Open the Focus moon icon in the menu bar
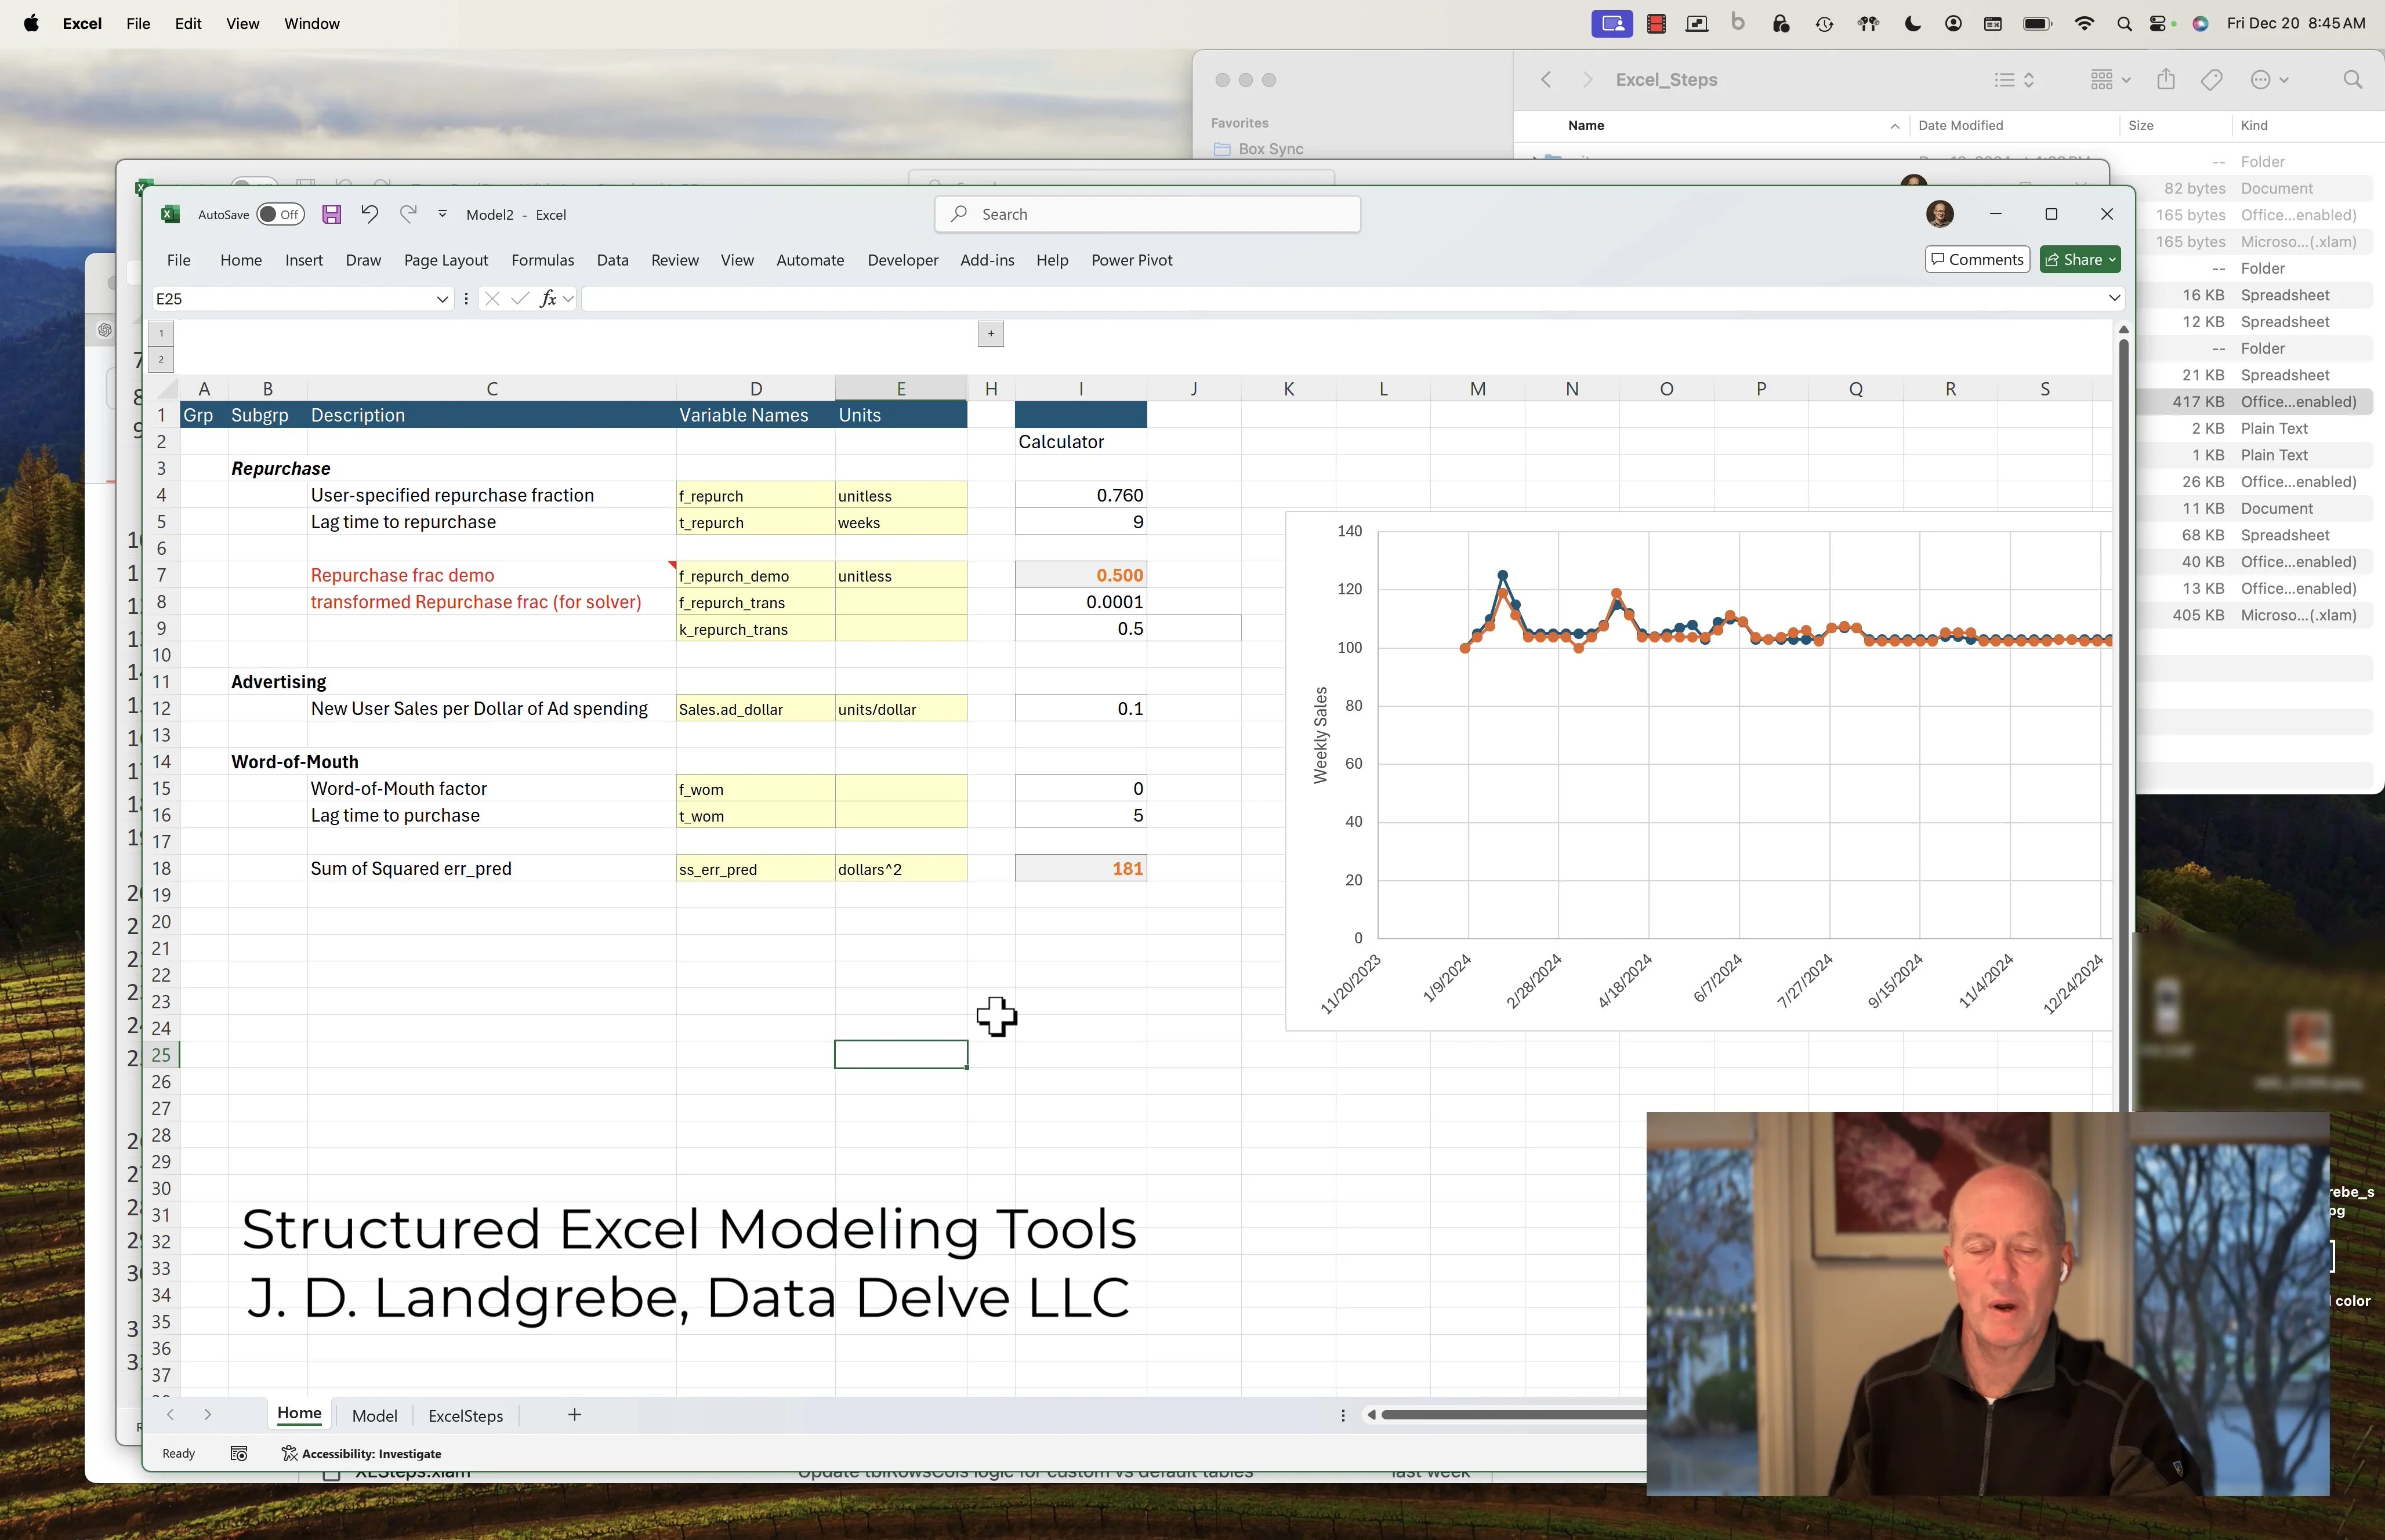This screenshot has height=1540, width=2385. (1912, 23)
